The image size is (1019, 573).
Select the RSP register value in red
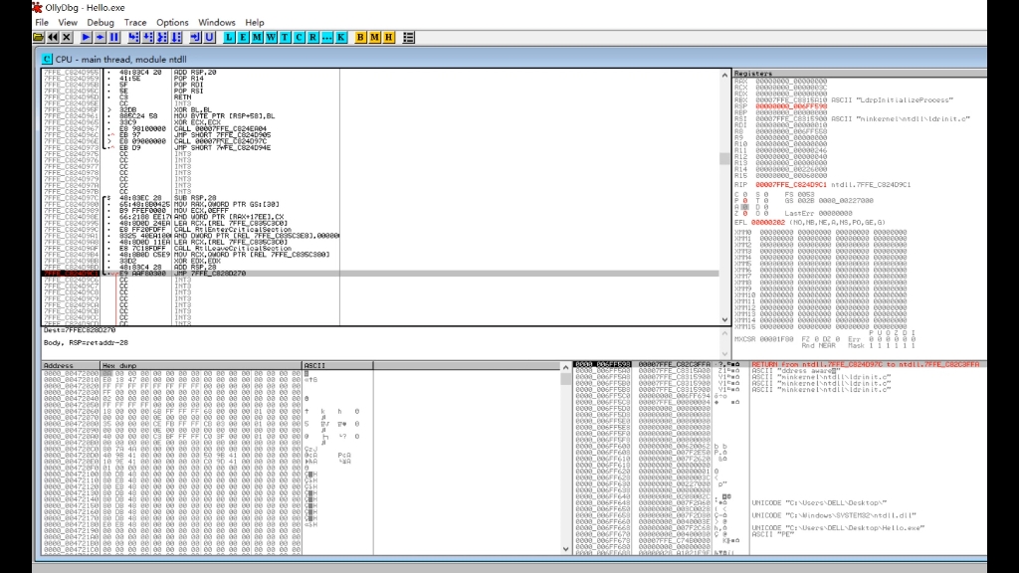tap(791, 105)
